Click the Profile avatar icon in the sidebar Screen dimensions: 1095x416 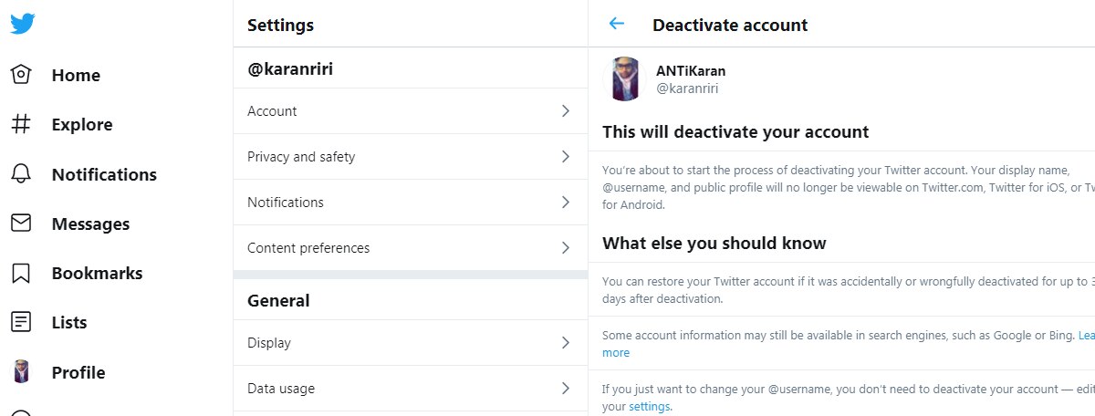[x=21, y=372]
